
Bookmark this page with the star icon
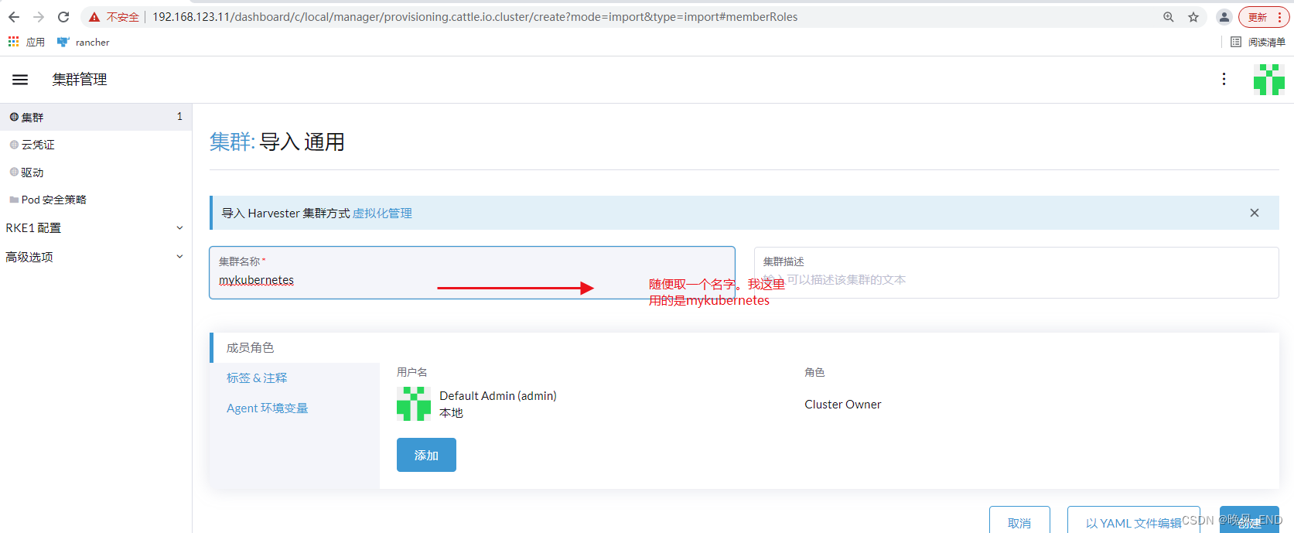point(1193,17)
